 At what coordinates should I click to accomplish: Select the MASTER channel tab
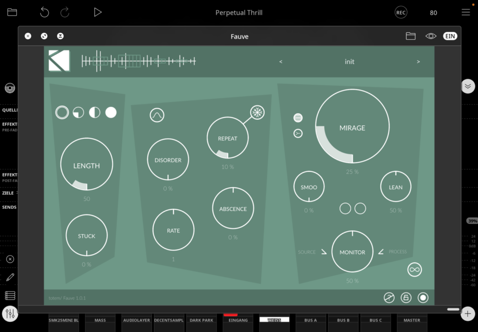click(412, 320)
